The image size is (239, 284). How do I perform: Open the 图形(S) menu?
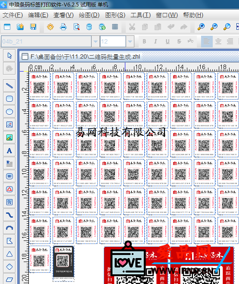(115, 15)
